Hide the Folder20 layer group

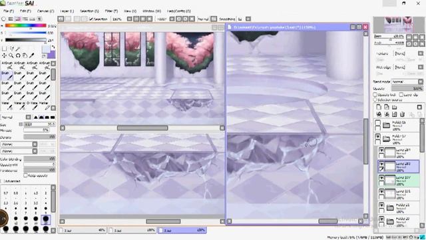coord(381,219)
